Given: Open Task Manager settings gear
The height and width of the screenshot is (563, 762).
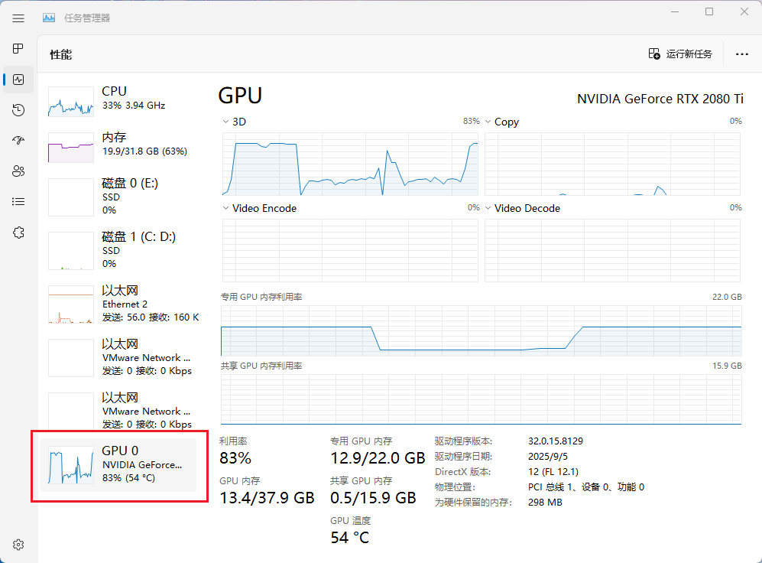Looking at the screenshot, I should 18,545.
